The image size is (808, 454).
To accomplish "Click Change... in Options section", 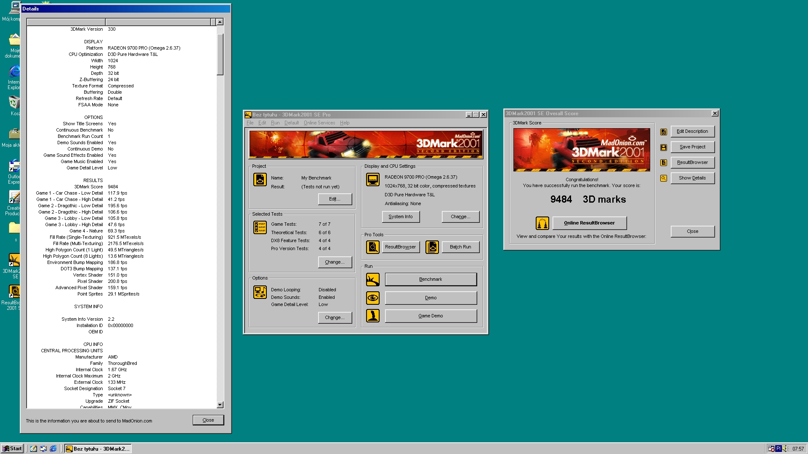I will [x=335, y=318].
